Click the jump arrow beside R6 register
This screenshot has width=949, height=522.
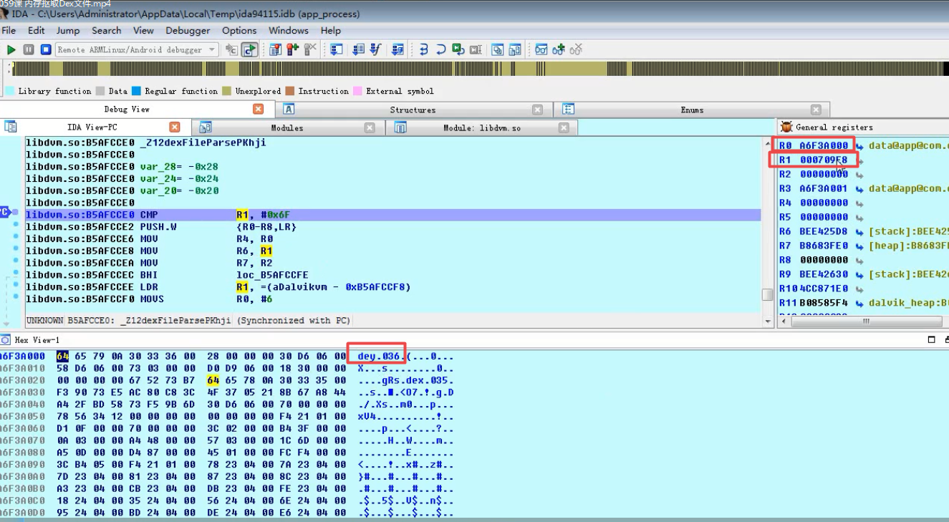[859, 232]
